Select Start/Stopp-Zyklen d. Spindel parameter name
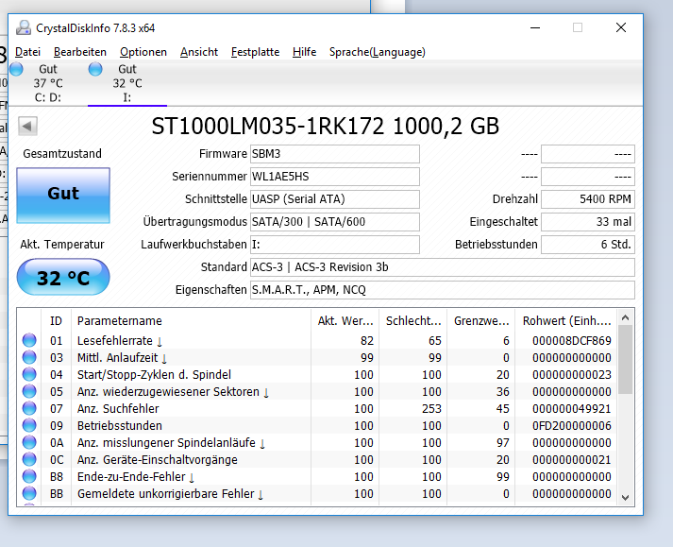Viewport: 673px width, 547px height. click(154, 375)
